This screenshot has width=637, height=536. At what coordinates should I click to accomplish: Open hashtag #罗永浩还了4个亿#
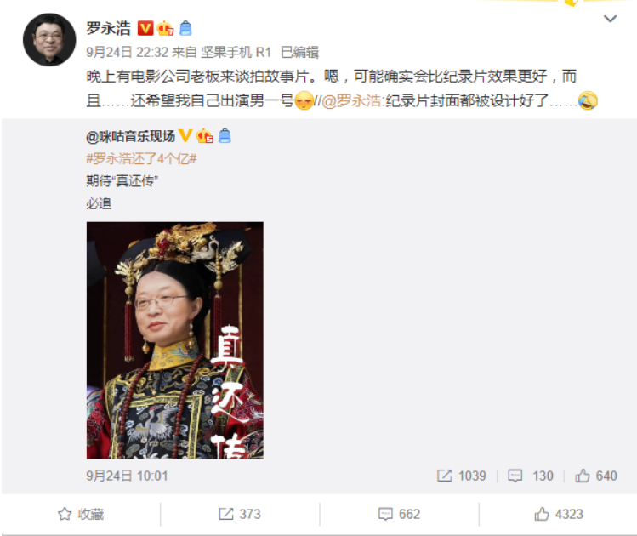pyautogui.click(x=141, y=158)
